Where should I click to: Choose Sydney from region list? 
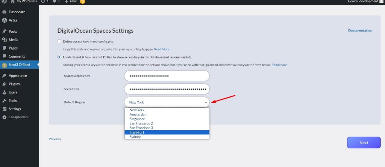pos(167,137)
